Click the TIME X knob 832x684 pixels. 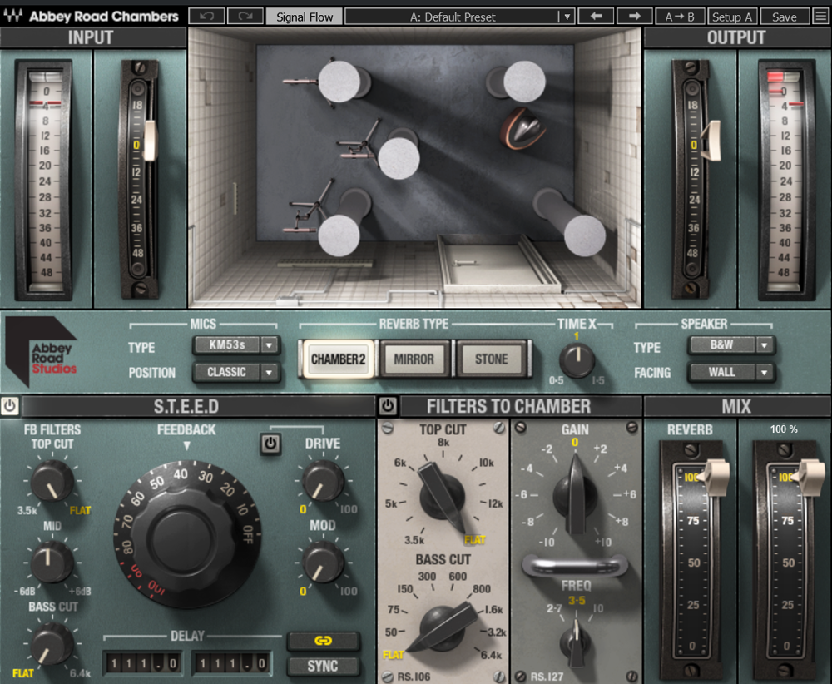[x=577, y=360]
